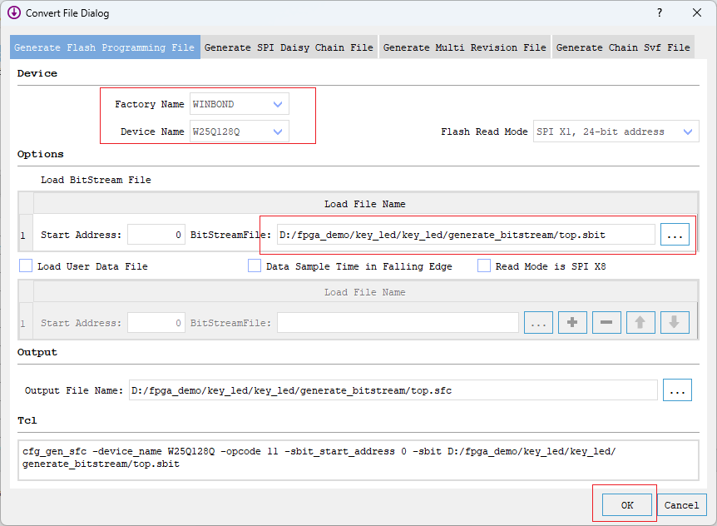Add a new bitstream file row

[x=572, y=322]
